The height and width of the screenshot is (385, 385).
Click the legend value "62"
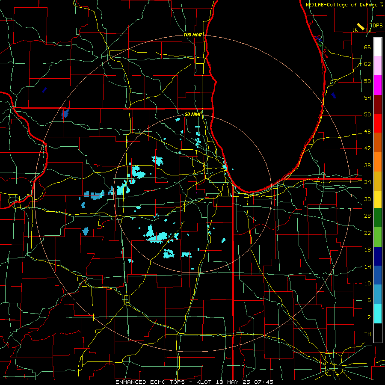[367, 64]
